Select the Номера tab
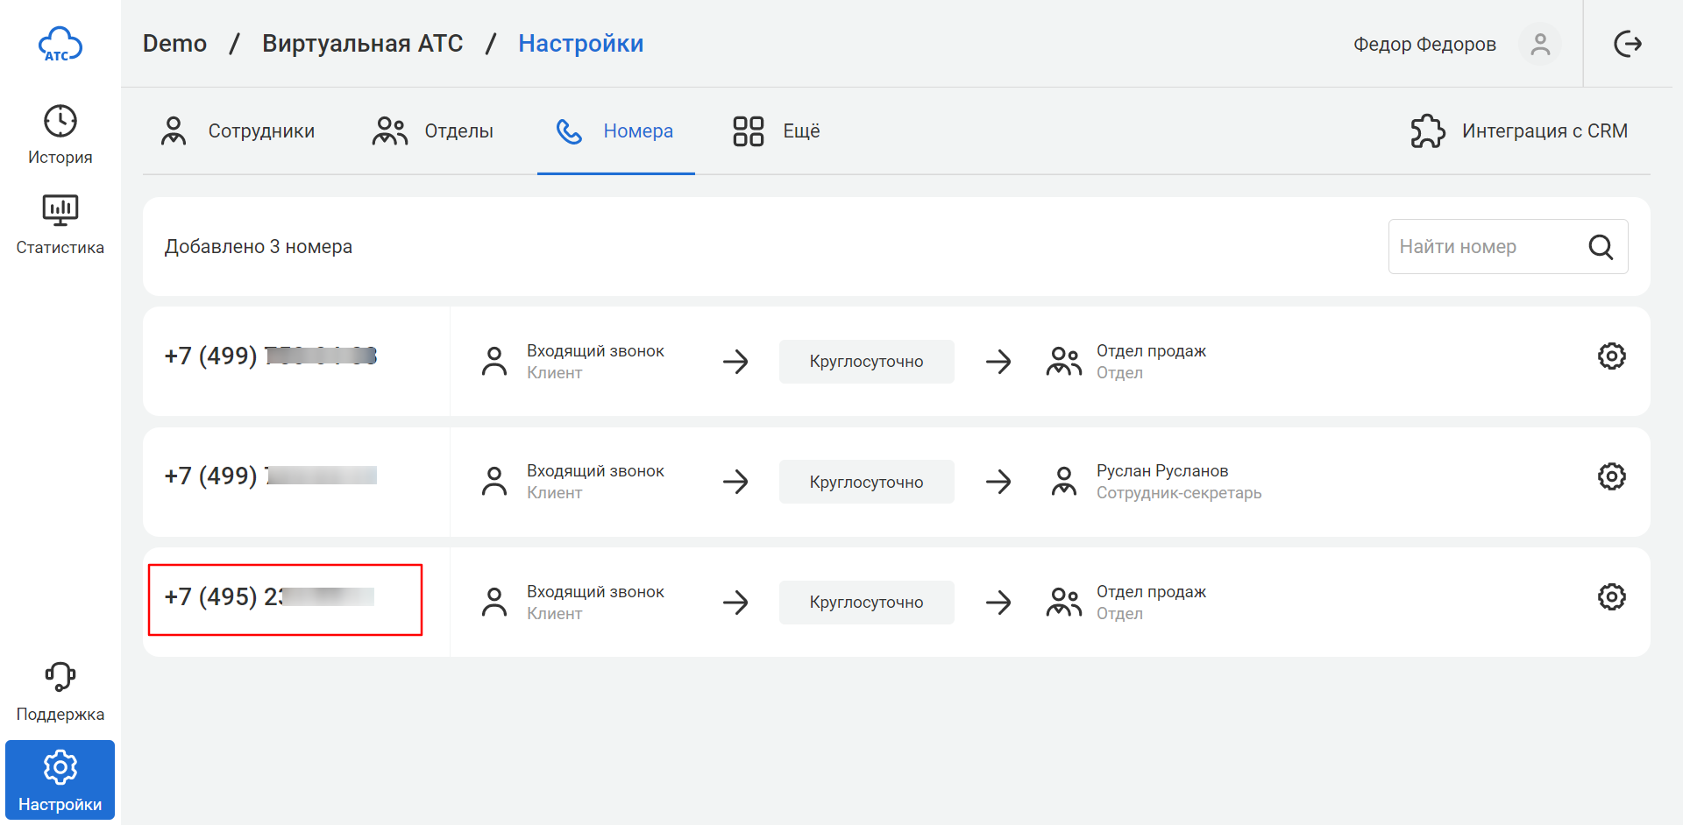The width and height of the screenshot is (1683, 825). coord(615,131)
